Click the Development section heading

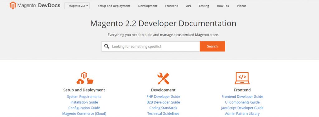pyautogui.click(x=163, y=90)
